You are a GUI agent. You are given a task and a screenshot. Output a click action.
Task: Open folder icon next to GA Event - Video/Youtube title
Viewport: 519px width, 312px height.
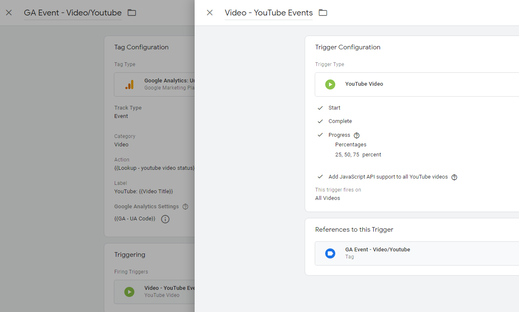132,13
